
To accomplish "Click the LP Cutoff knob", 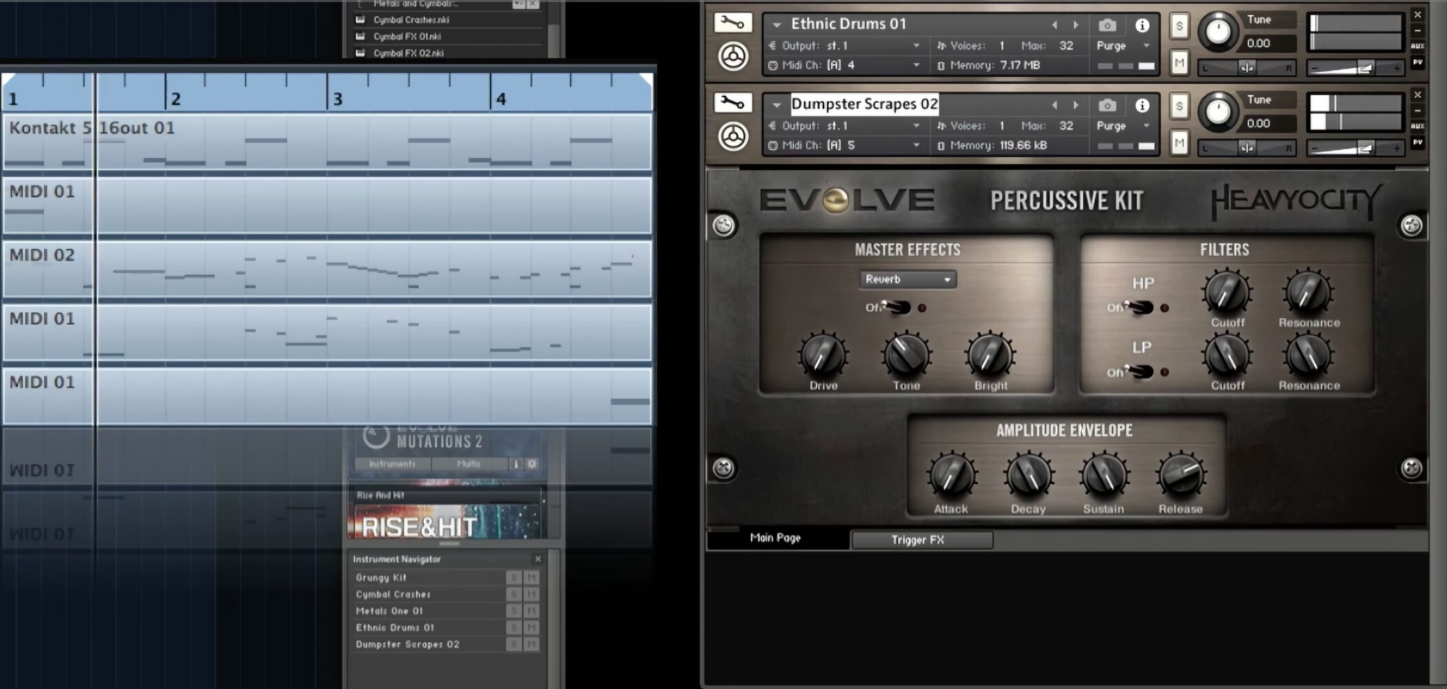I will [x=1227, y=356].
